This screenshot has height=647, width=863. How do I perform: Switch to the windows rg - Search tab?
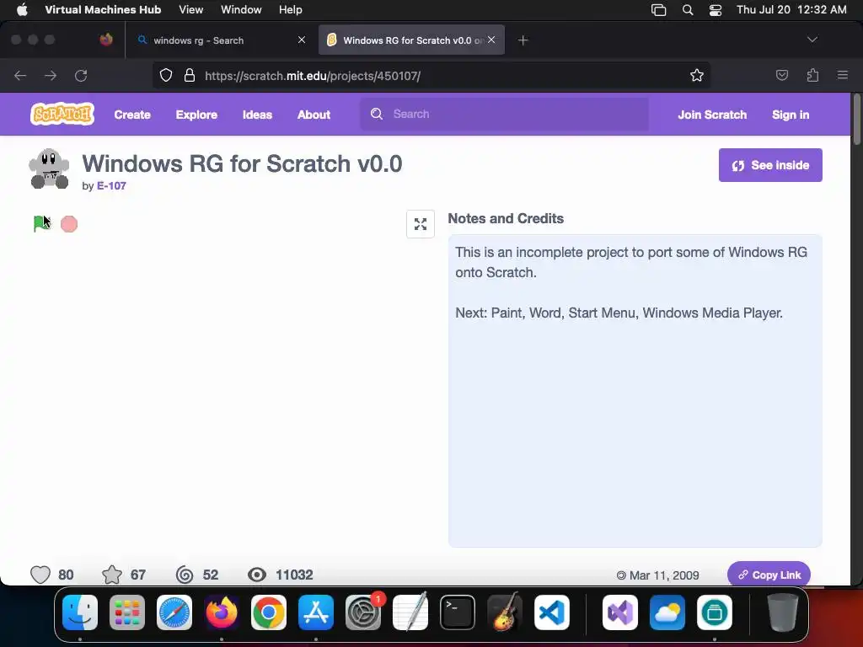(x=222, y=40)
